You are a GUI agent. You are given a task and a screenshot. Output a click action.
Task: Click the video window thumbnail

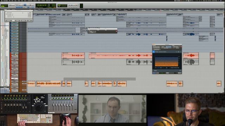112,109
